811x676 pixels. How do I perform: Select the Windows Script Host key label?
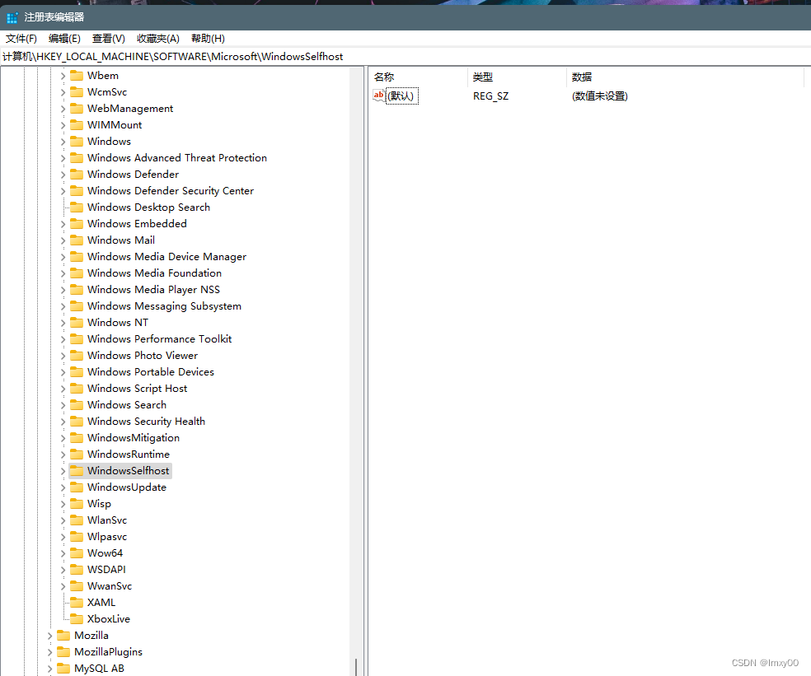[x=137, y=389]
